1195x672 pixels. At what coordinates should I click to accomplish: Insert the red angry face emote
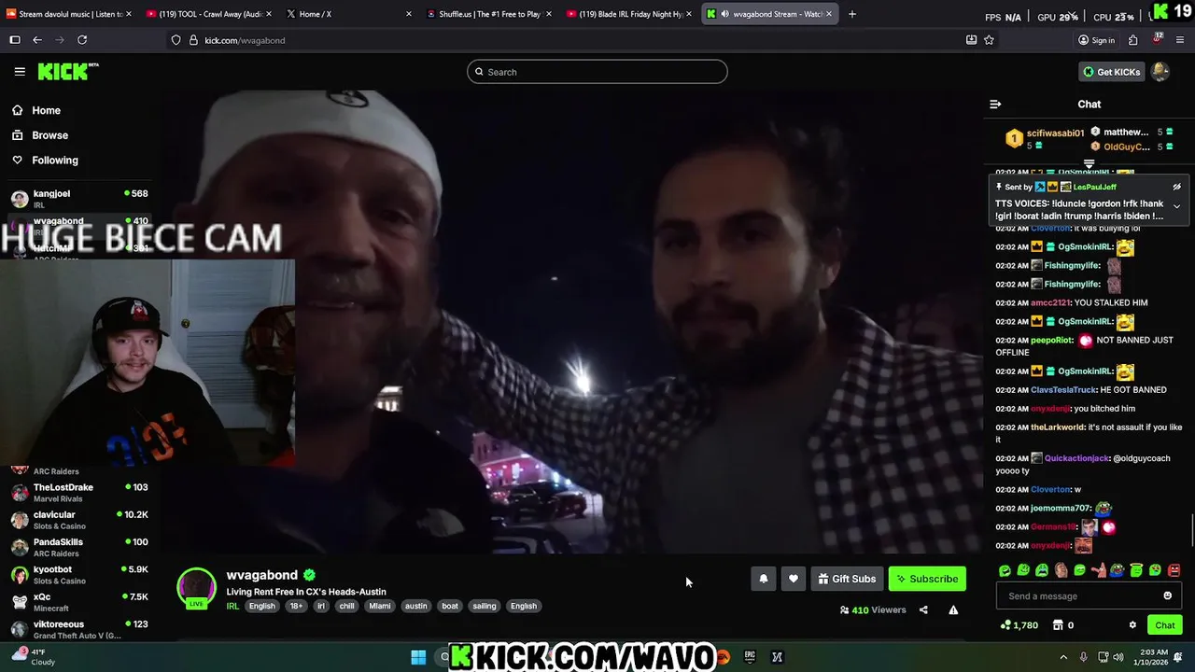pyautogui.click(x=1174, y=570)
